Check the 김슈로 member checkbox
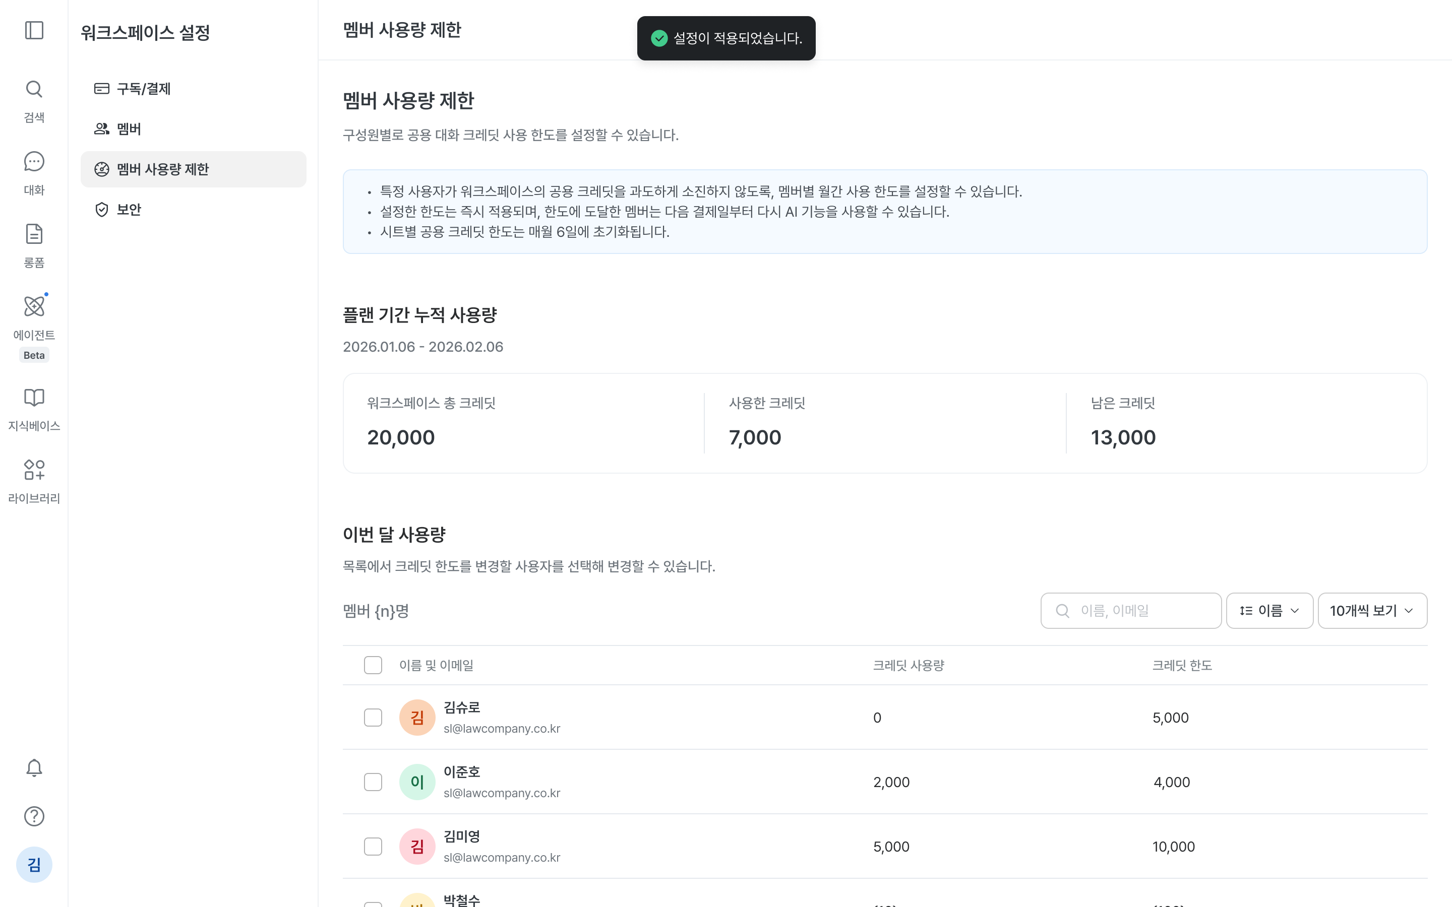This screenshot has width=1452, height=907. (373, 717)
